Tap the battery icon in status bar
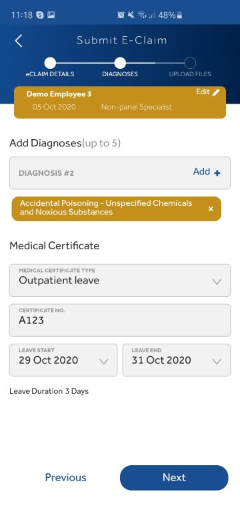Image resolution: width=240 pixels, height=508 pixels. pos(179,15)
